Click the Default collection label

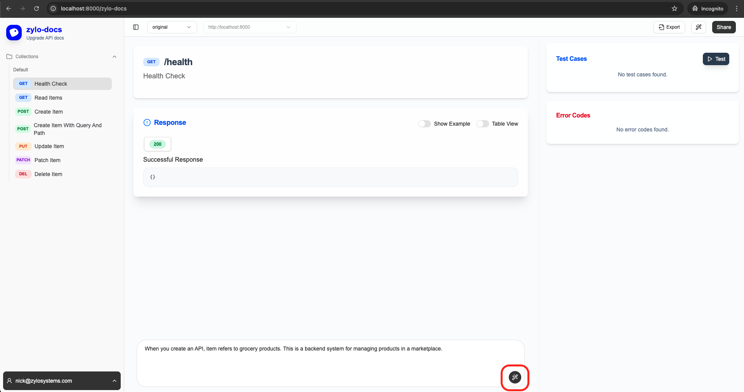[x=21, y=70]
